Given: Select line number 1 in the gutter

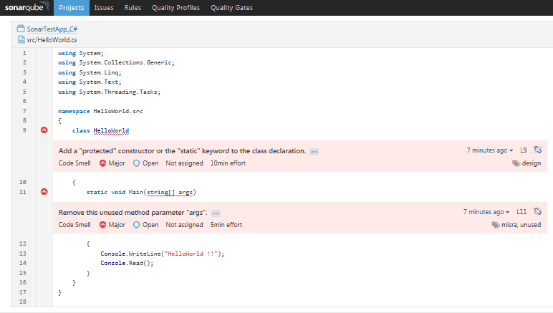Looking at the screenshot, I should pyautogui.click(x=24, y=53).
